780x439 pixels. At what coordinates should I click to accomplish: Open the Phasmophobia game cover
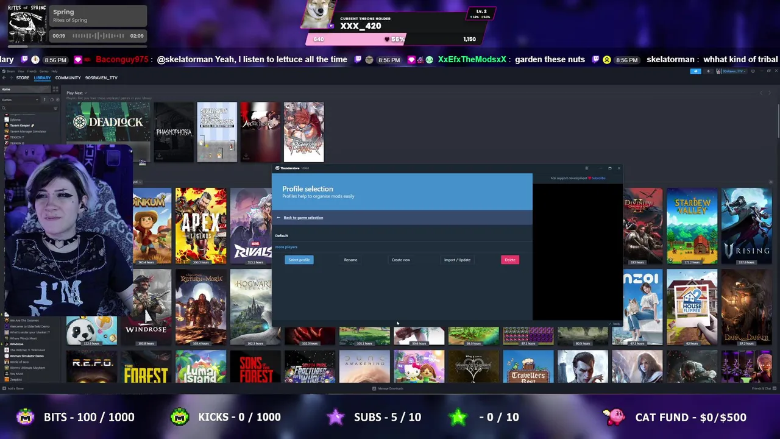pyautogui.click(x=174, y=132)
